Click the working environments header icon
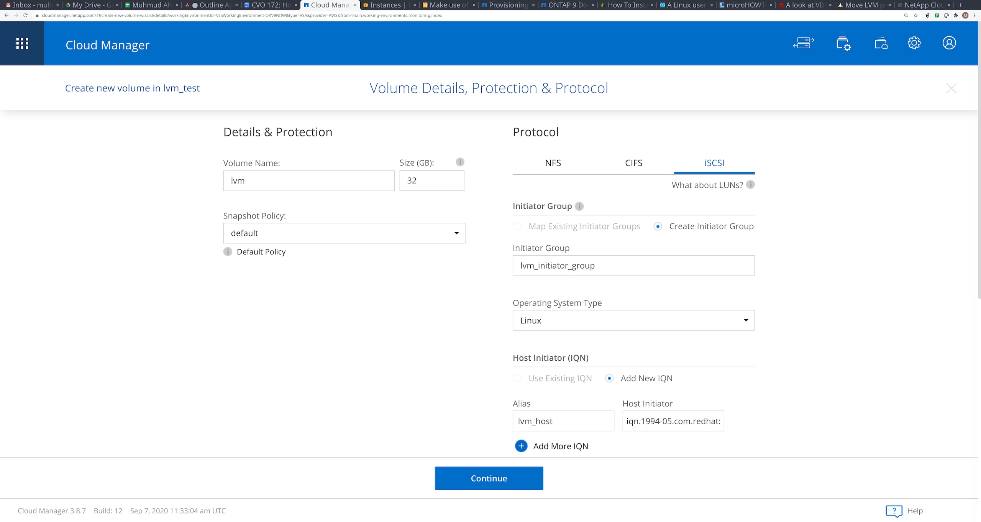This screenshot has width=981, height=522. point(803,43)
